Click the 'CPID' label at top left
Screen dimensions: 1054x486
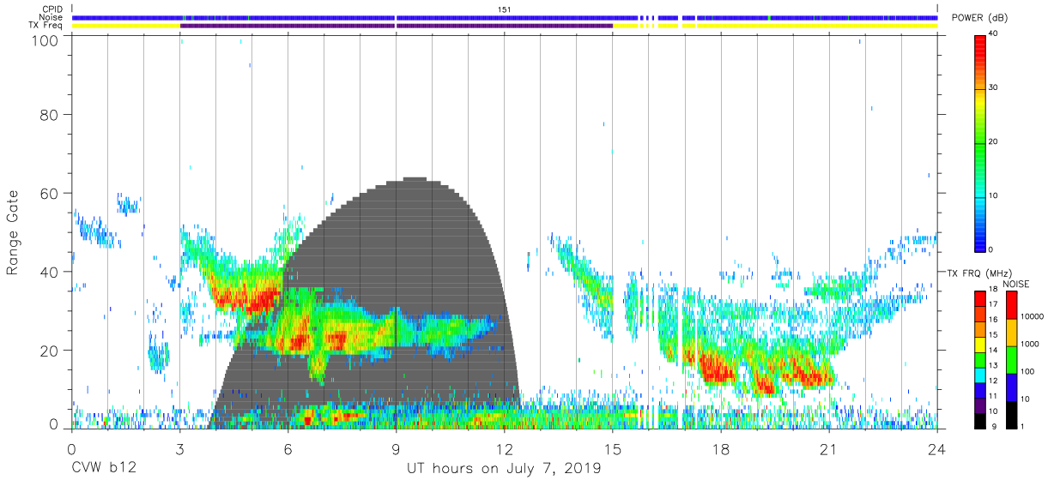coord(52,9)
